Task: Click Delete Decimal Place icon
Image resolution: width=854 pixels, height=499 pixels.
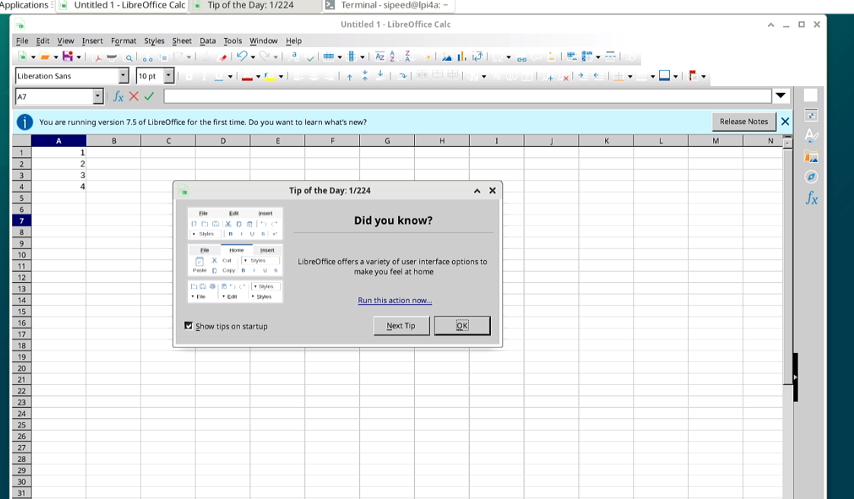Action: [x=563, y=77]
